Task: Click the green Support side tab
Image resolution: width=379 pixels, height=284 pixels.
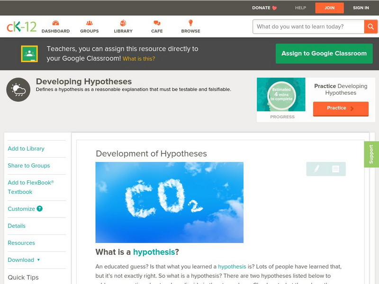Action: click(371, 154)
